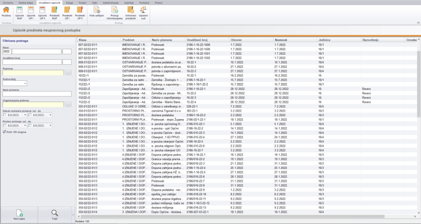The width and height of the screenshot is (421, 224).
Task: Open Predmeti UP I folder
Action: 67,13
